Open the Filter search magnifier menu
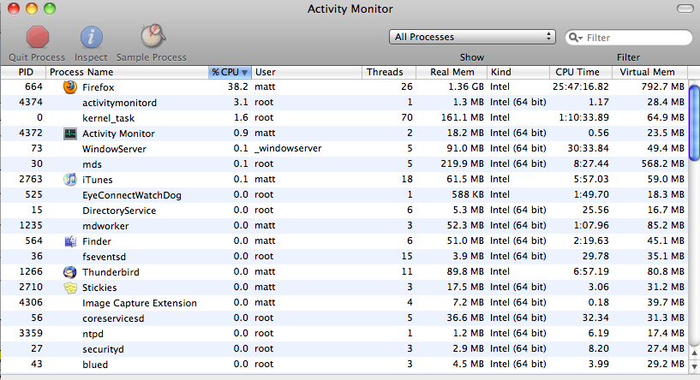 coord(576,38)
